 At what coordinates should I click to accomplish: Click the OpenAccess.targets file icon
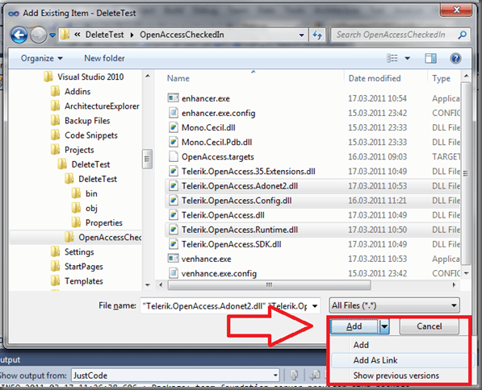click(x=174, y=156)
